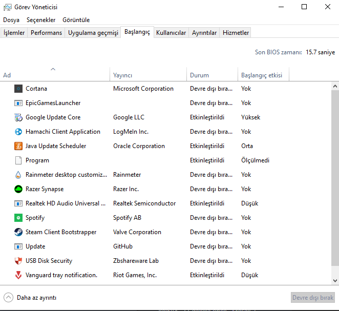Select Vanguard tray notification text

[x=61, y=275]
